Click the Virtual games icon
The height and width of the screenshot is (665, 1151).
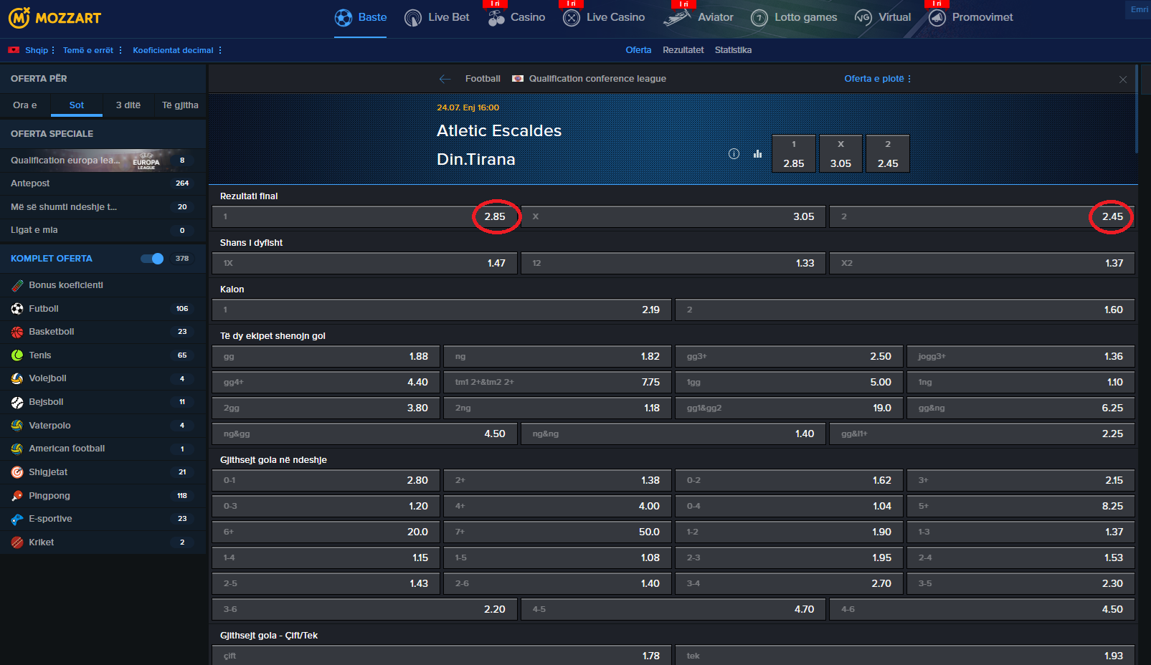click(x=863, y=18)
